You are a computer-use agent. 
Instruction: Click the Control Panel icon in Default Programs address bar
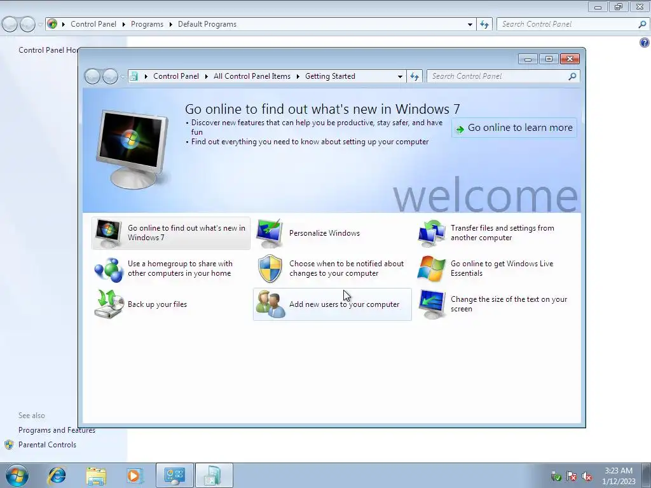click(x=52, y=24)
